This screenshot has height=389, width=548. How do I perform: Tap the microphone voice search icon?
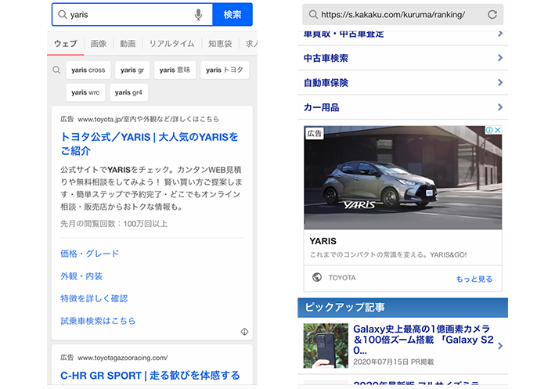pos(198,15)
